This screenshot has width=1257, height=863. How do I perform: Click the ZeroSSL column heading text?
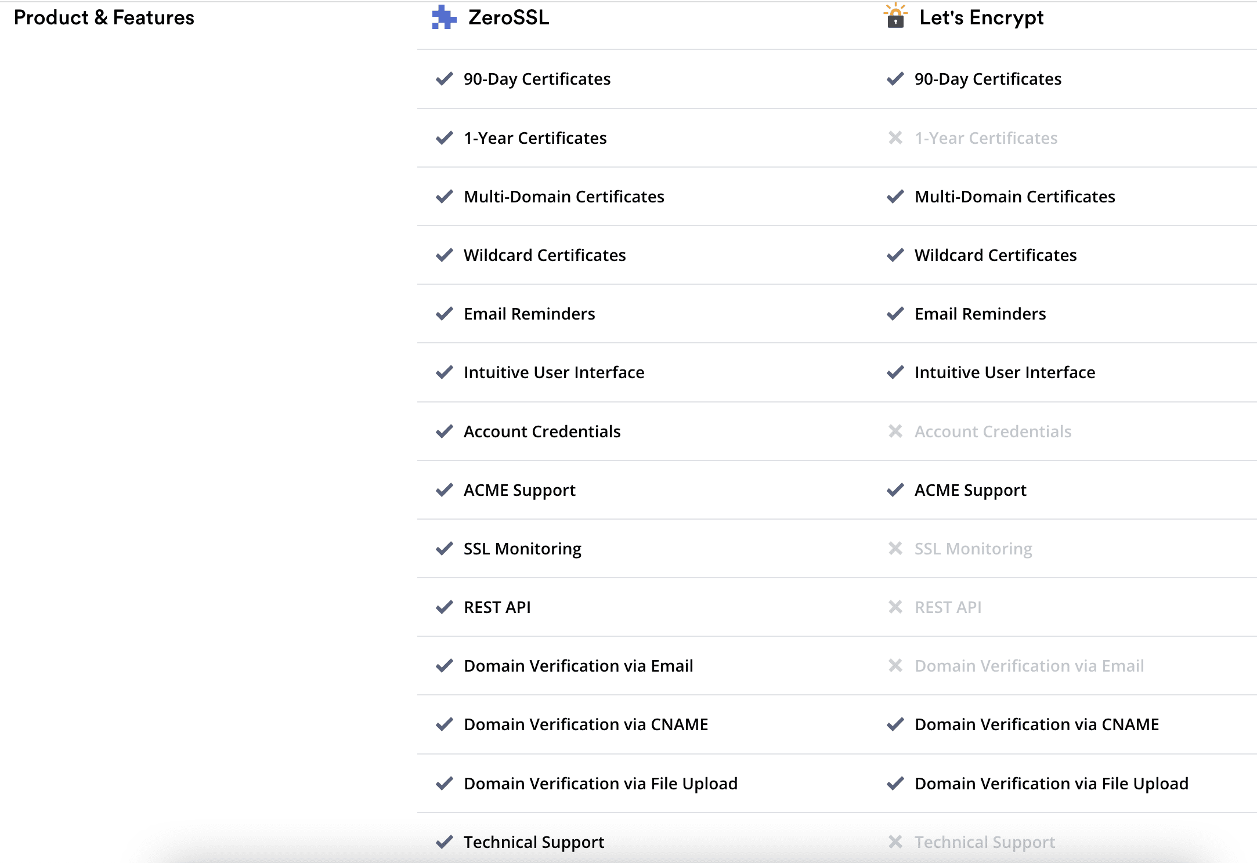[508, 17]
